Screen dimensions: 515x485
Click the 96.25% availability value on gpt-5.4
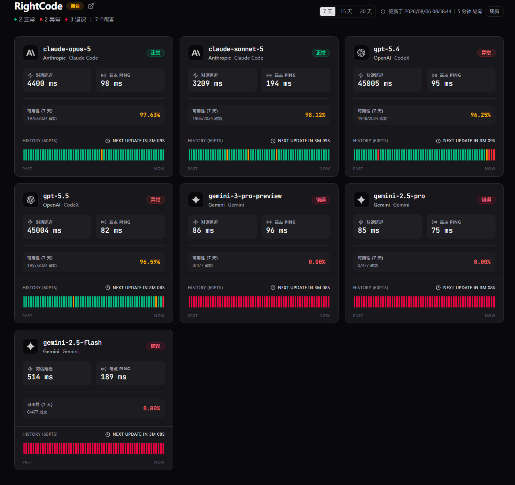[480, 115]
